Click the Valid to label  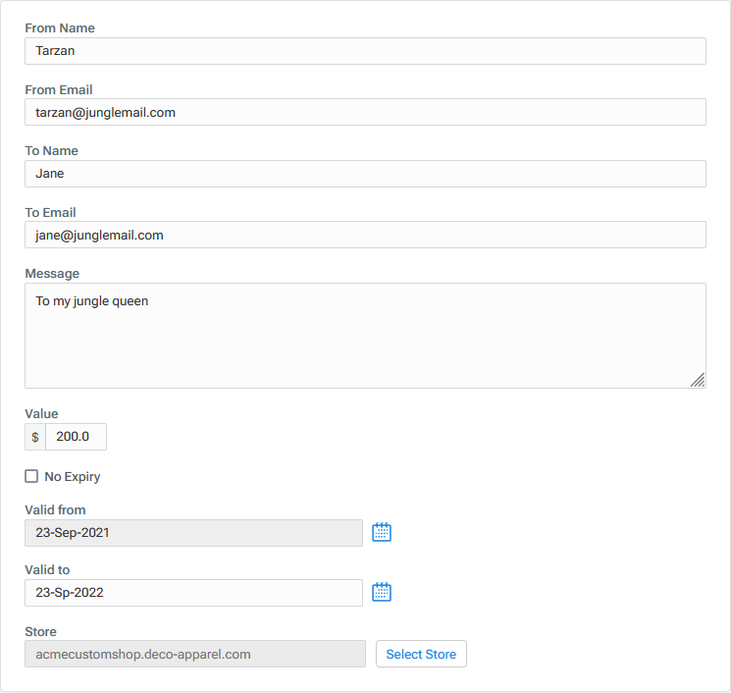click(47, 570)
